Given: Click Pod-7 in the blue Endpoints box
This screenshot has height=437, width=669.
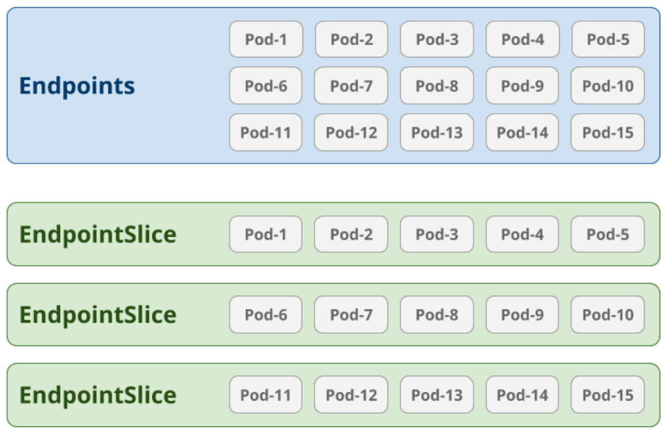Looking at the screenshot, I should pyautogui.click(x=351, y=86).
